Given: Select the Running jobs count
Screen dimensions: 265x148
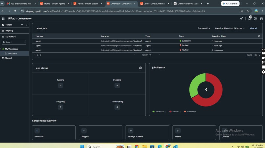Looking at the screenshot, I should point(60,86).
